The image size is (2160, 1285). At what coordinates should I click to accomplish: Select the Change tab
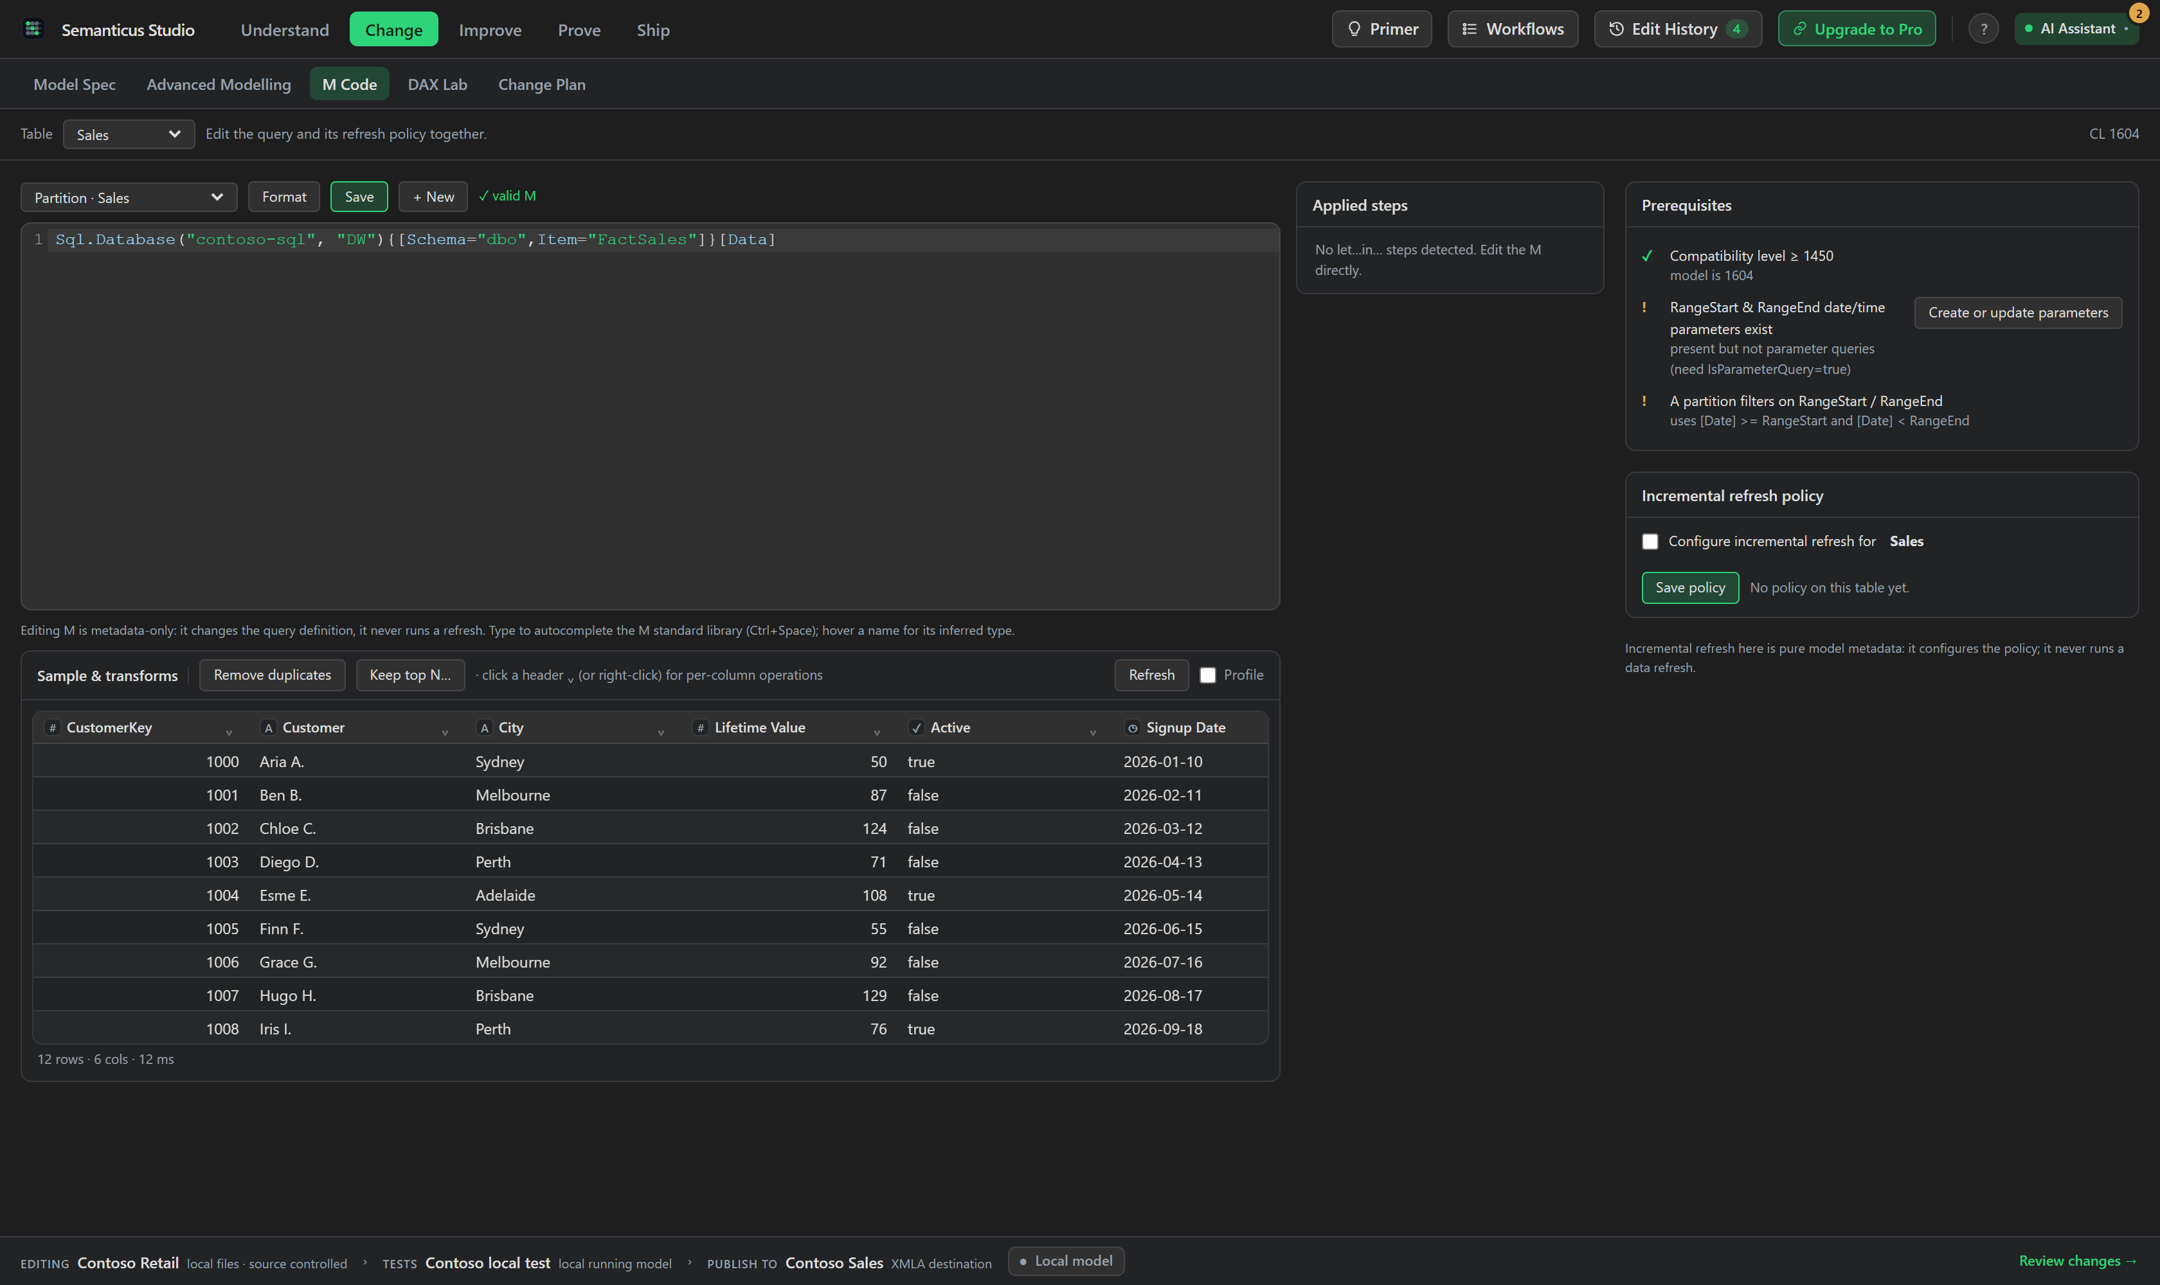pos(393,30)
